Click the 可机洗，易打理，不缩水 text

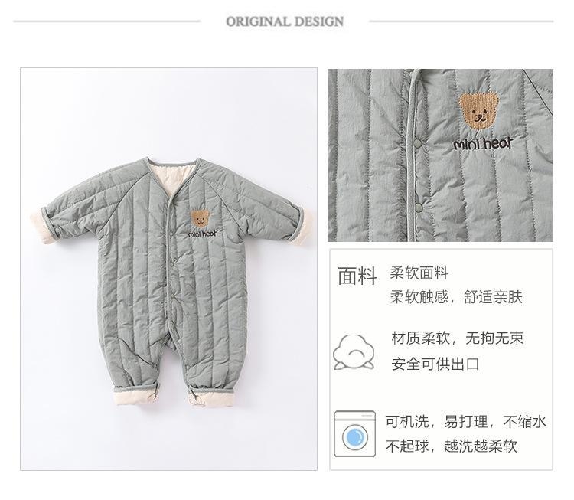[465, 422]
